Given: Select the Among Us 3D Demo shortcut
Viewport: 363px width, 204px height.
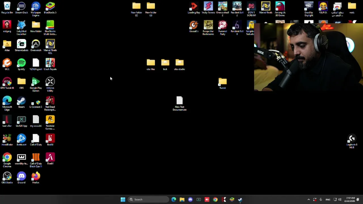Looking at the screenshot, I should point(280,9).
